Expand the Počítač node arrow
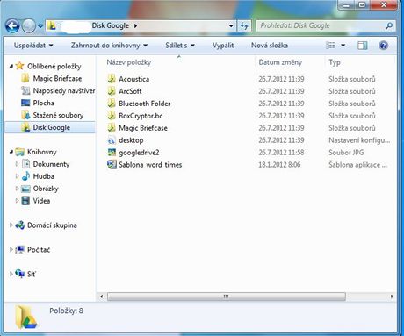 pos(11,249)
